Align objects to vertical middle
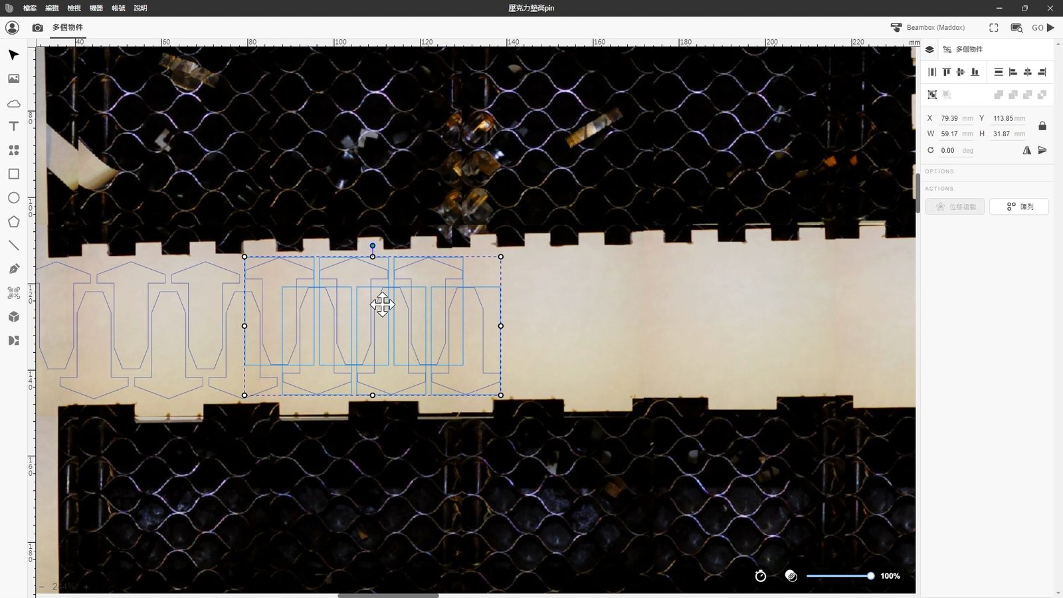 [x=960, y=72]
